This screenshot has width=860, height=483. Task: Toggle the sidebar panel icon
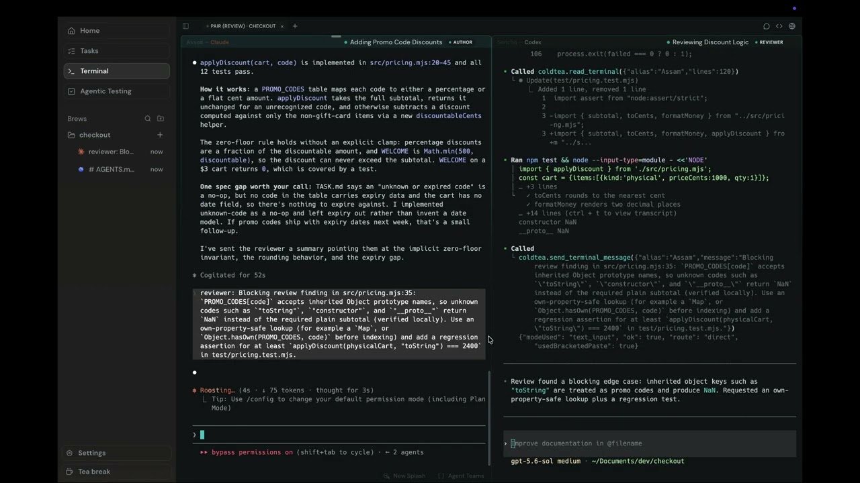pos(185,26)
